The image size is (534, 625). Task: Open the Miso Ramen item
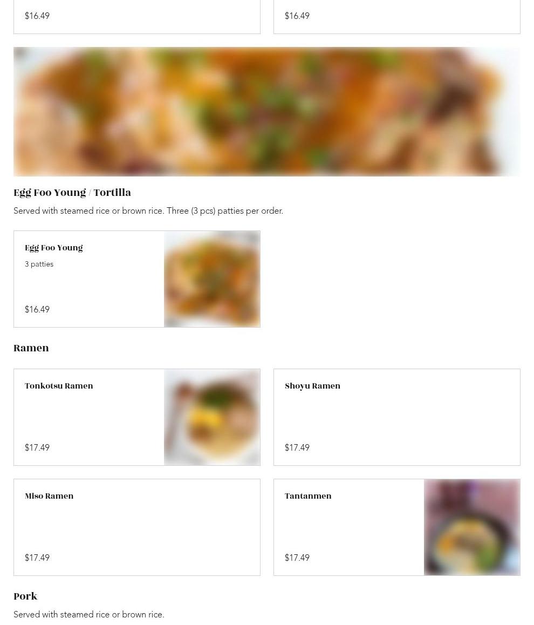click(x=136, y=527)
